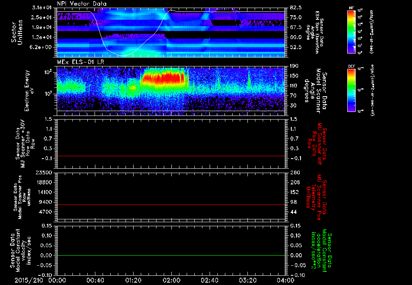
Task: Click the 3.1e+01 sector tick value
Action: click(41, 8)
